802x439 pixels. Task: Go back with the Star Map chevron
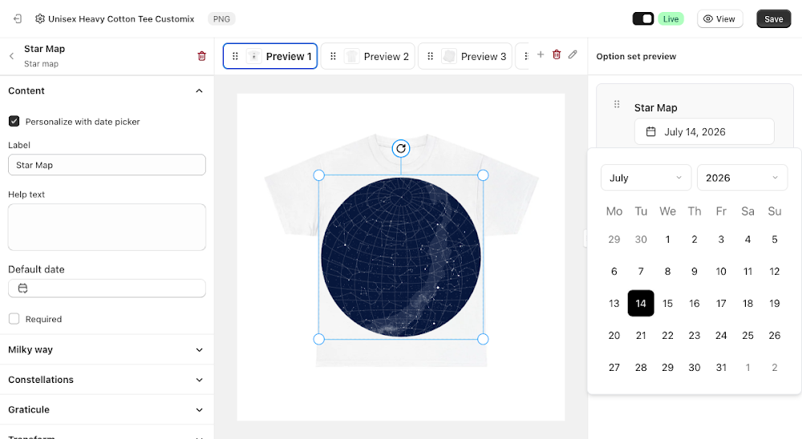[11, 56]
